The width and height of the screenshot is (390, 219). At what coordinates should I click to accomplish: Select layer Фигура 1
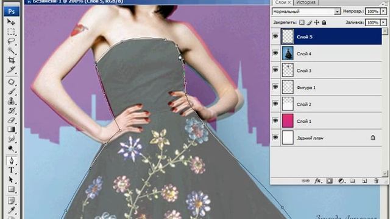(331, 87)
